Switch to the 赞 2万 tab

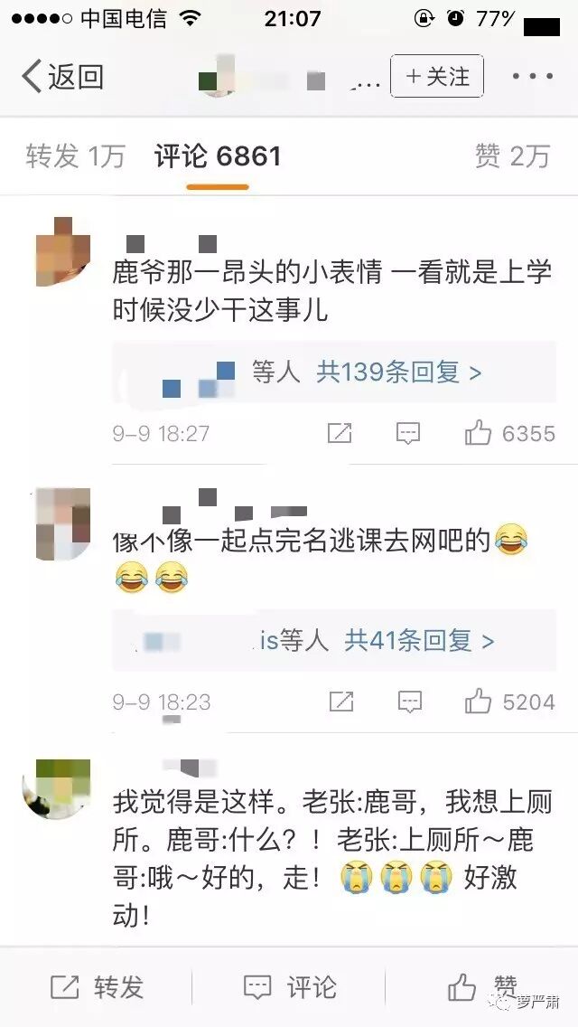click(x=512, y=156)
